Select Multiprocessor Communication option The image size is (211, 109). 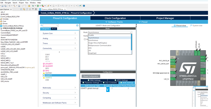click(110, 46)
